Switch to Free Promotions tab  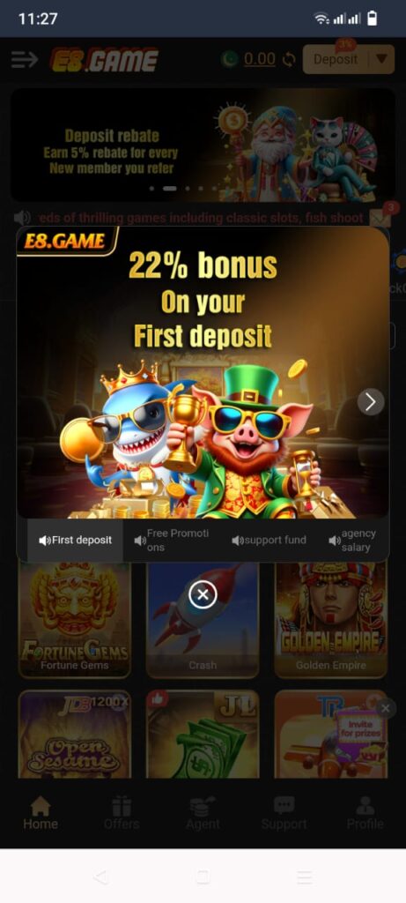172,541
